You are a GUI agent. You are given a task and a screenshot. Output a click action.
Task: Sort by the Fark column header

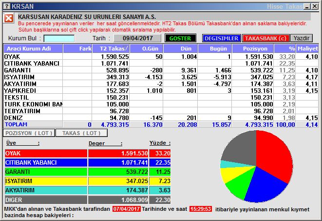(x=77, y=49)
